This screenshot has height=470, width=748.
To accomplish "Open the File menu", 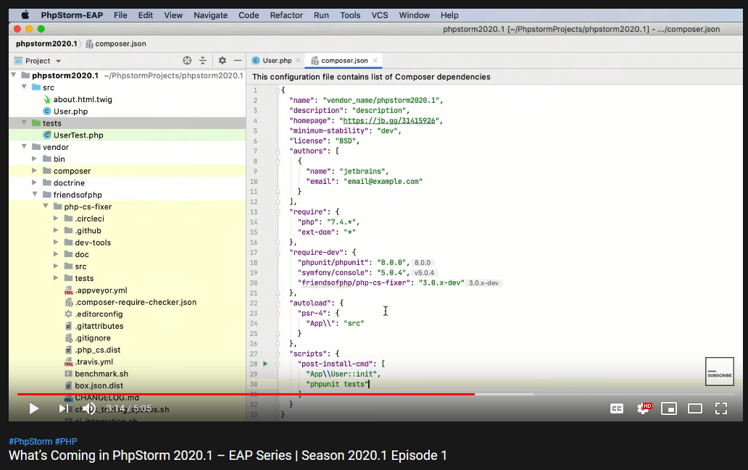I will coord(120,15).
